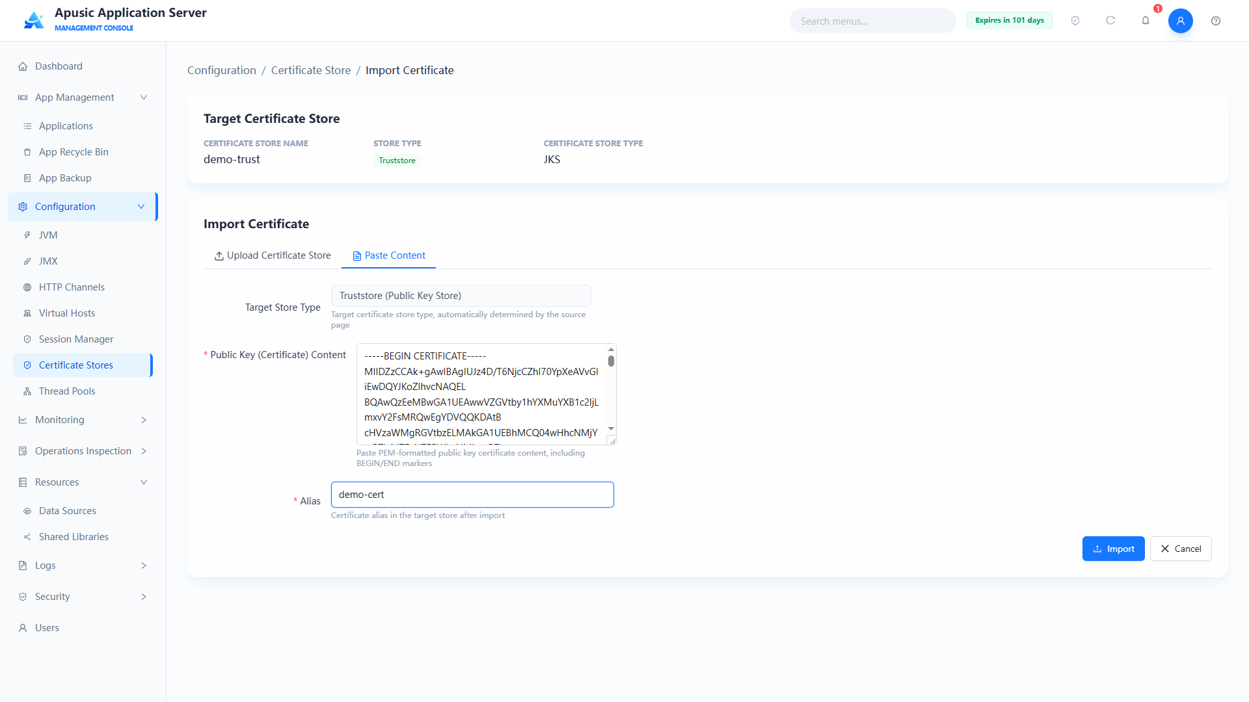Expand Operations Inspection menu
This screenshot has height=702, width=1249.
[x=83, y=451]
